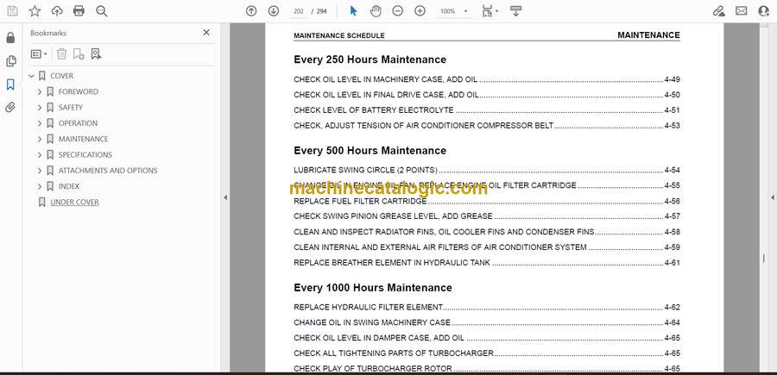Jump to the FOREWORD bookmark
The image size is (777, 375).
point(79,92)
